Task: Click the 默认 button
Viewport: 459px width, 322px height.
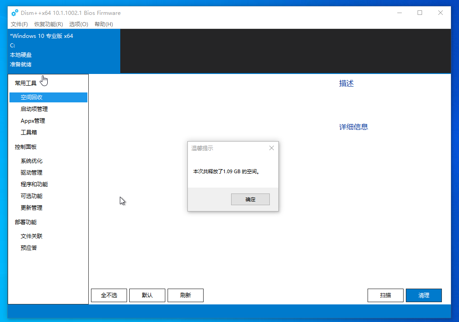Action: [147, 295]
